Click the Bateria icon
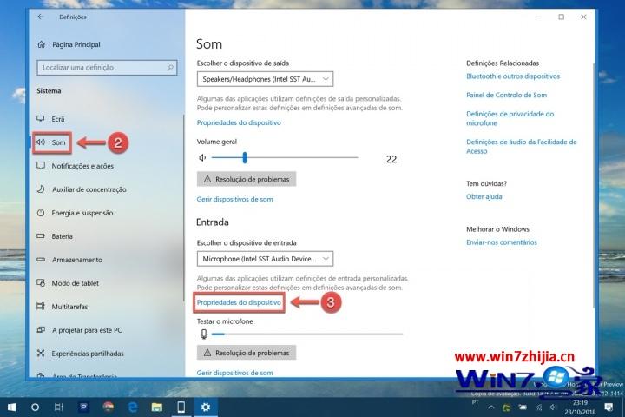Image resolution: width=625 pixels, height=417 pixels. click(41, 235)
